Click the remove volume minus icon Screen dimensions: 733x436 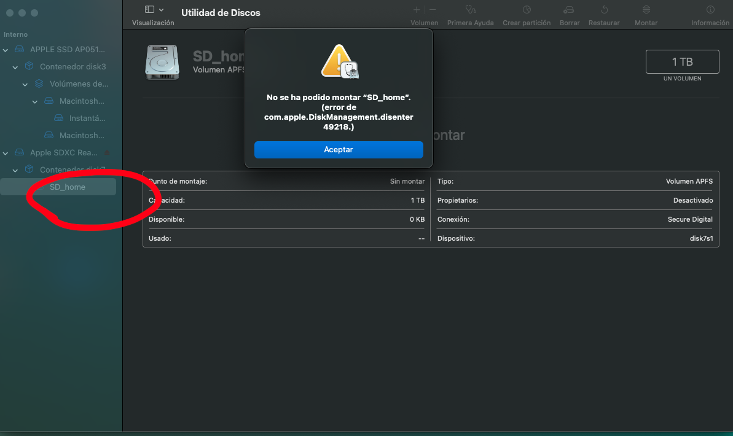[x=433, y=10]
